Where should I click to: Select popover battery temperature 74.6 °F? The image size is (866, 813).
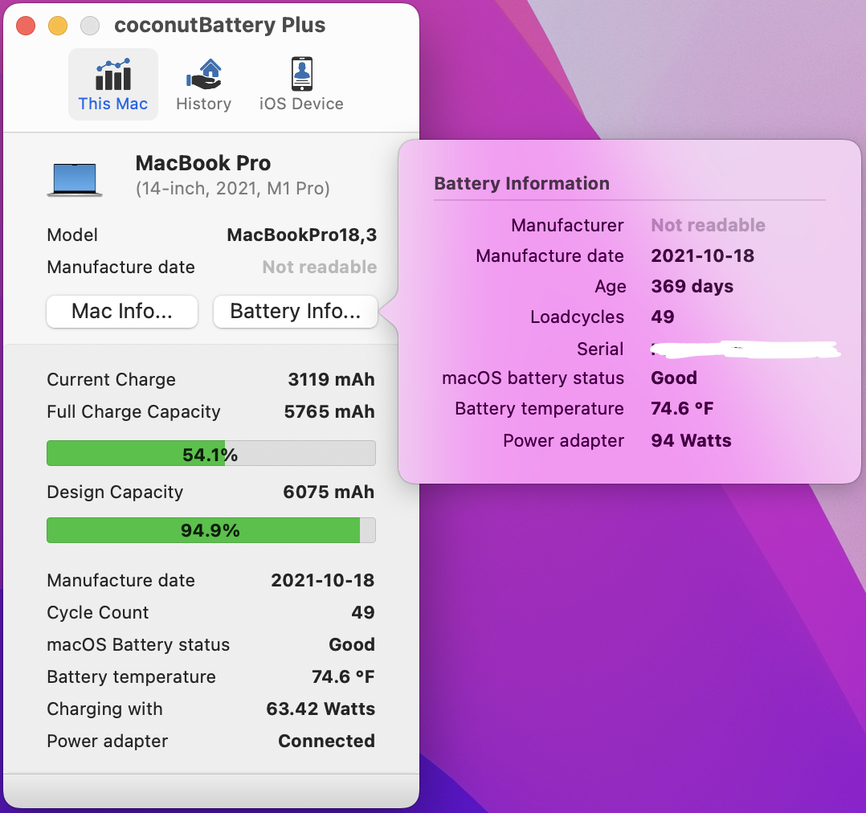click(682, 409)
